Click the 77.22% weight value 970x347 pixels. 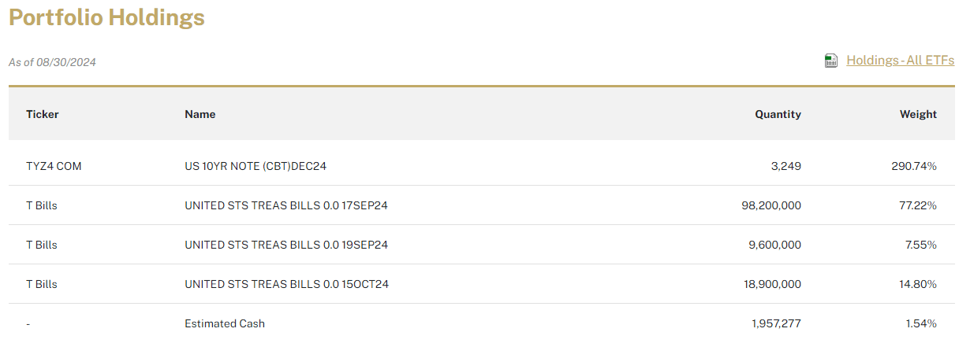[917, 205]
